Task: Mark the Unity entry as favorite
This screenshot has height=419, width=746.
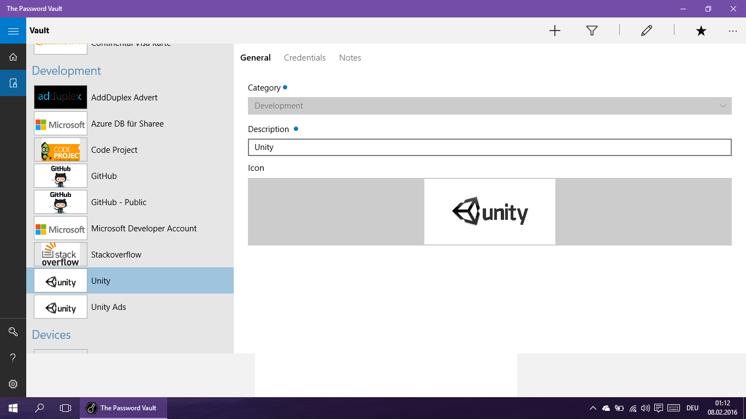Action: [701, 31]
